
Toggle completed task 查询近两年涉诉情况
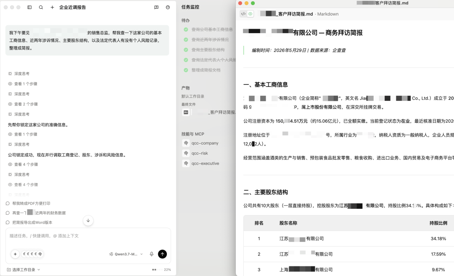186,39
